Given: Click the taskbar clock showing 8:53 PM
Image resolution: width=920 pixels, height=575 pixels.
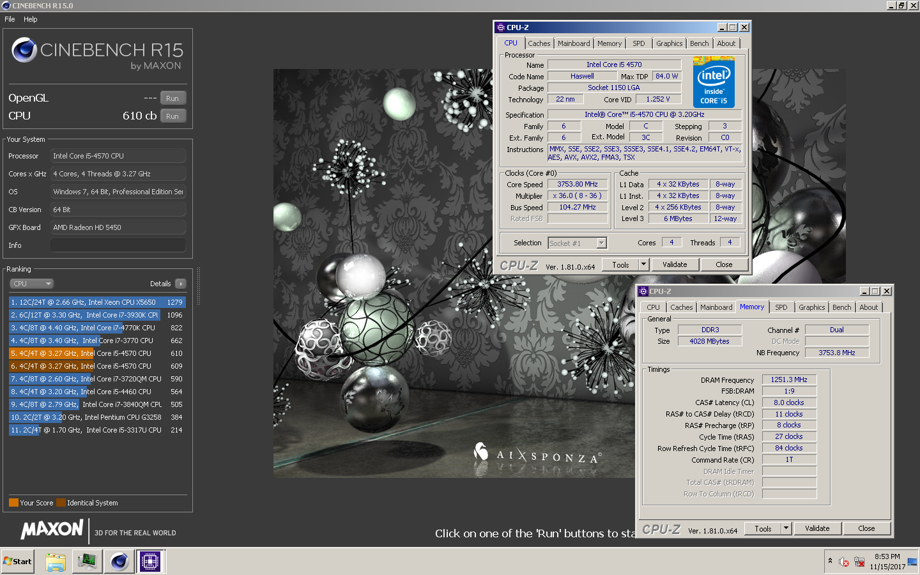Looking at the screenshot, I should pyautogui.click(x=887, y=562).
